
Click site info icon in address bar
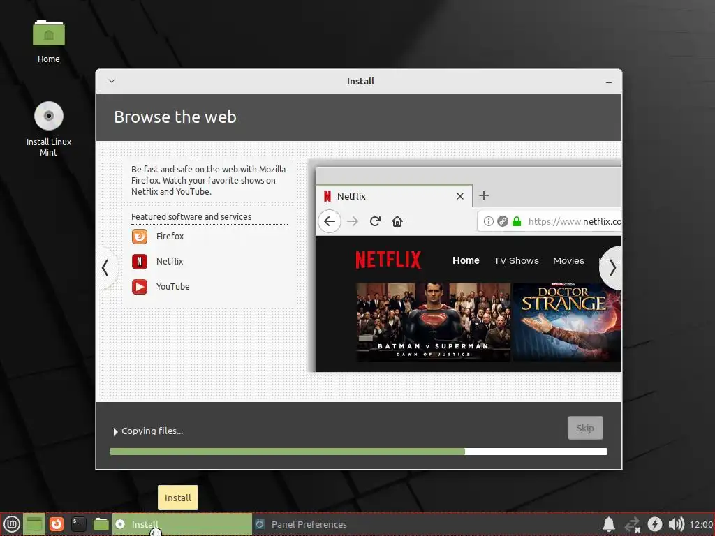(x=488, y=221)
